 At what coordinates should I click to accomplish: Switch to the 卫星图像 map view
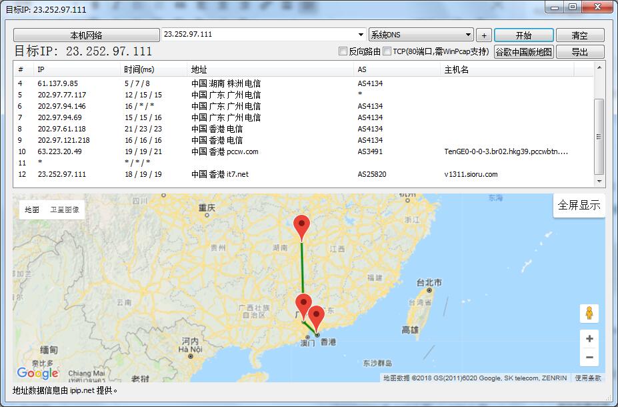66,209
